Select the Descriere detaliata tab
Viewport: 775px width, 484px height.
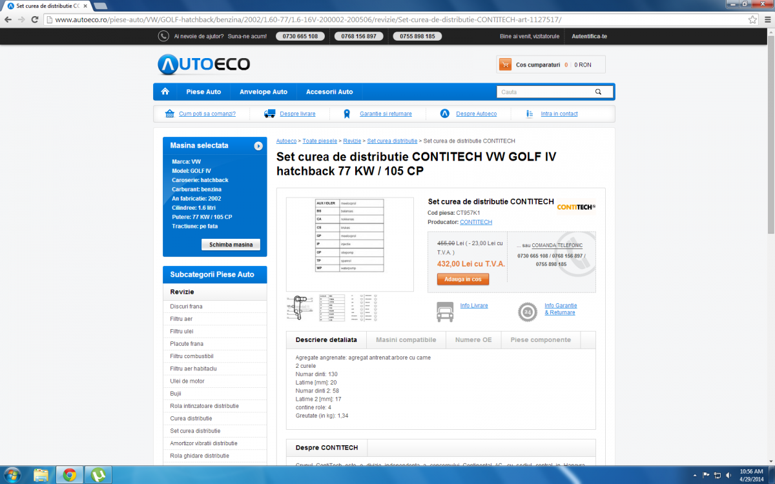point(326,340)
